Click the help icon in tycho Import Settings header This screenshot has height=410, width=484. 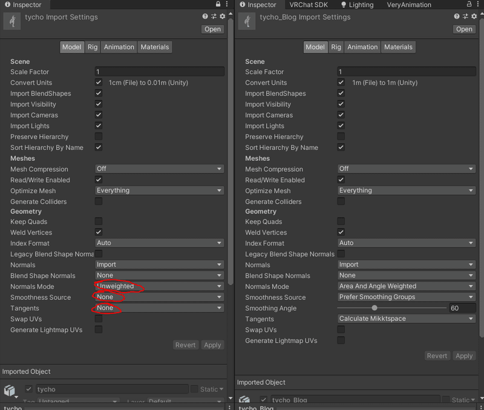click(x=204, y=17)
